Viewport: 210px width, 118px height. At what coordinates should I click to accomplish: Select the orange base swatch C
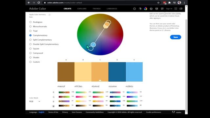click(x=100, y=72)
